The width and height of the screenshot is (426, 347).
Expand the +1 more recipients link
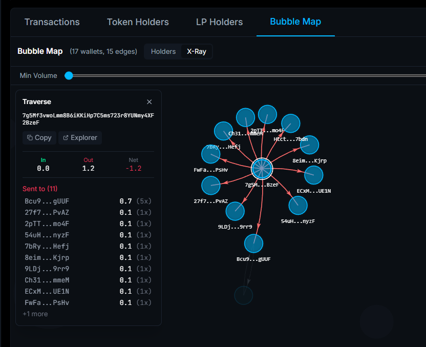[x=35, y=314]
